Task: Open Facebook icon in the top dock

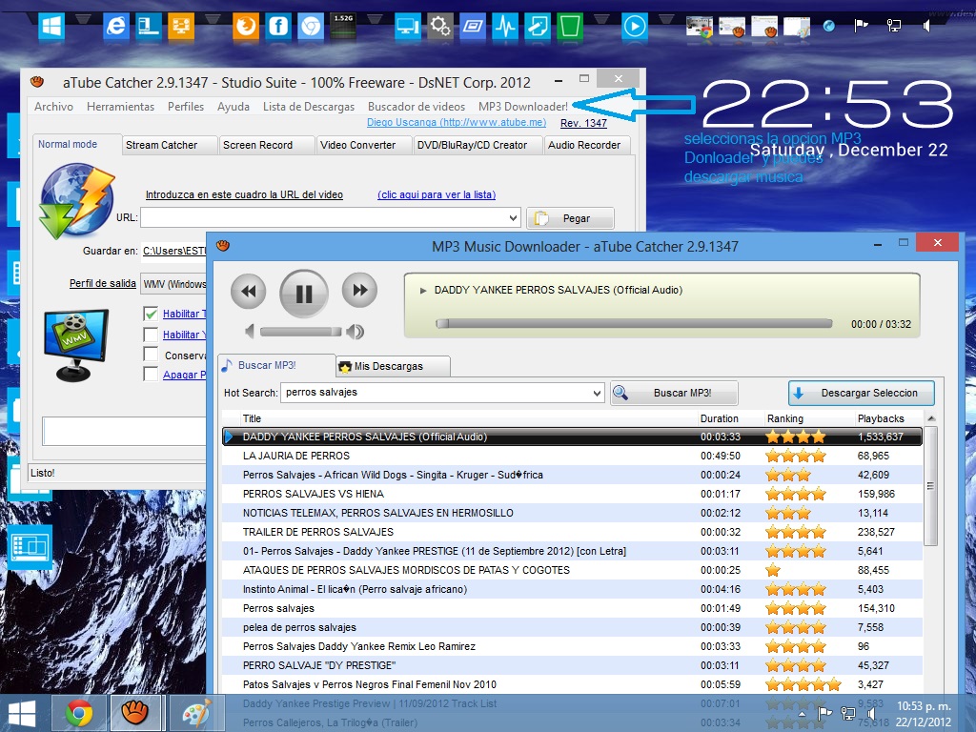Action: click(x=278, y=27)
